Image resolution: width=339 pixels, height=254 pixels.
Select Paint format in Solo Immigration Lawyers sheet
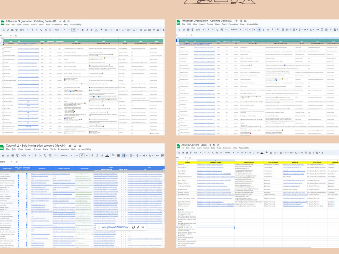(17, 155)
